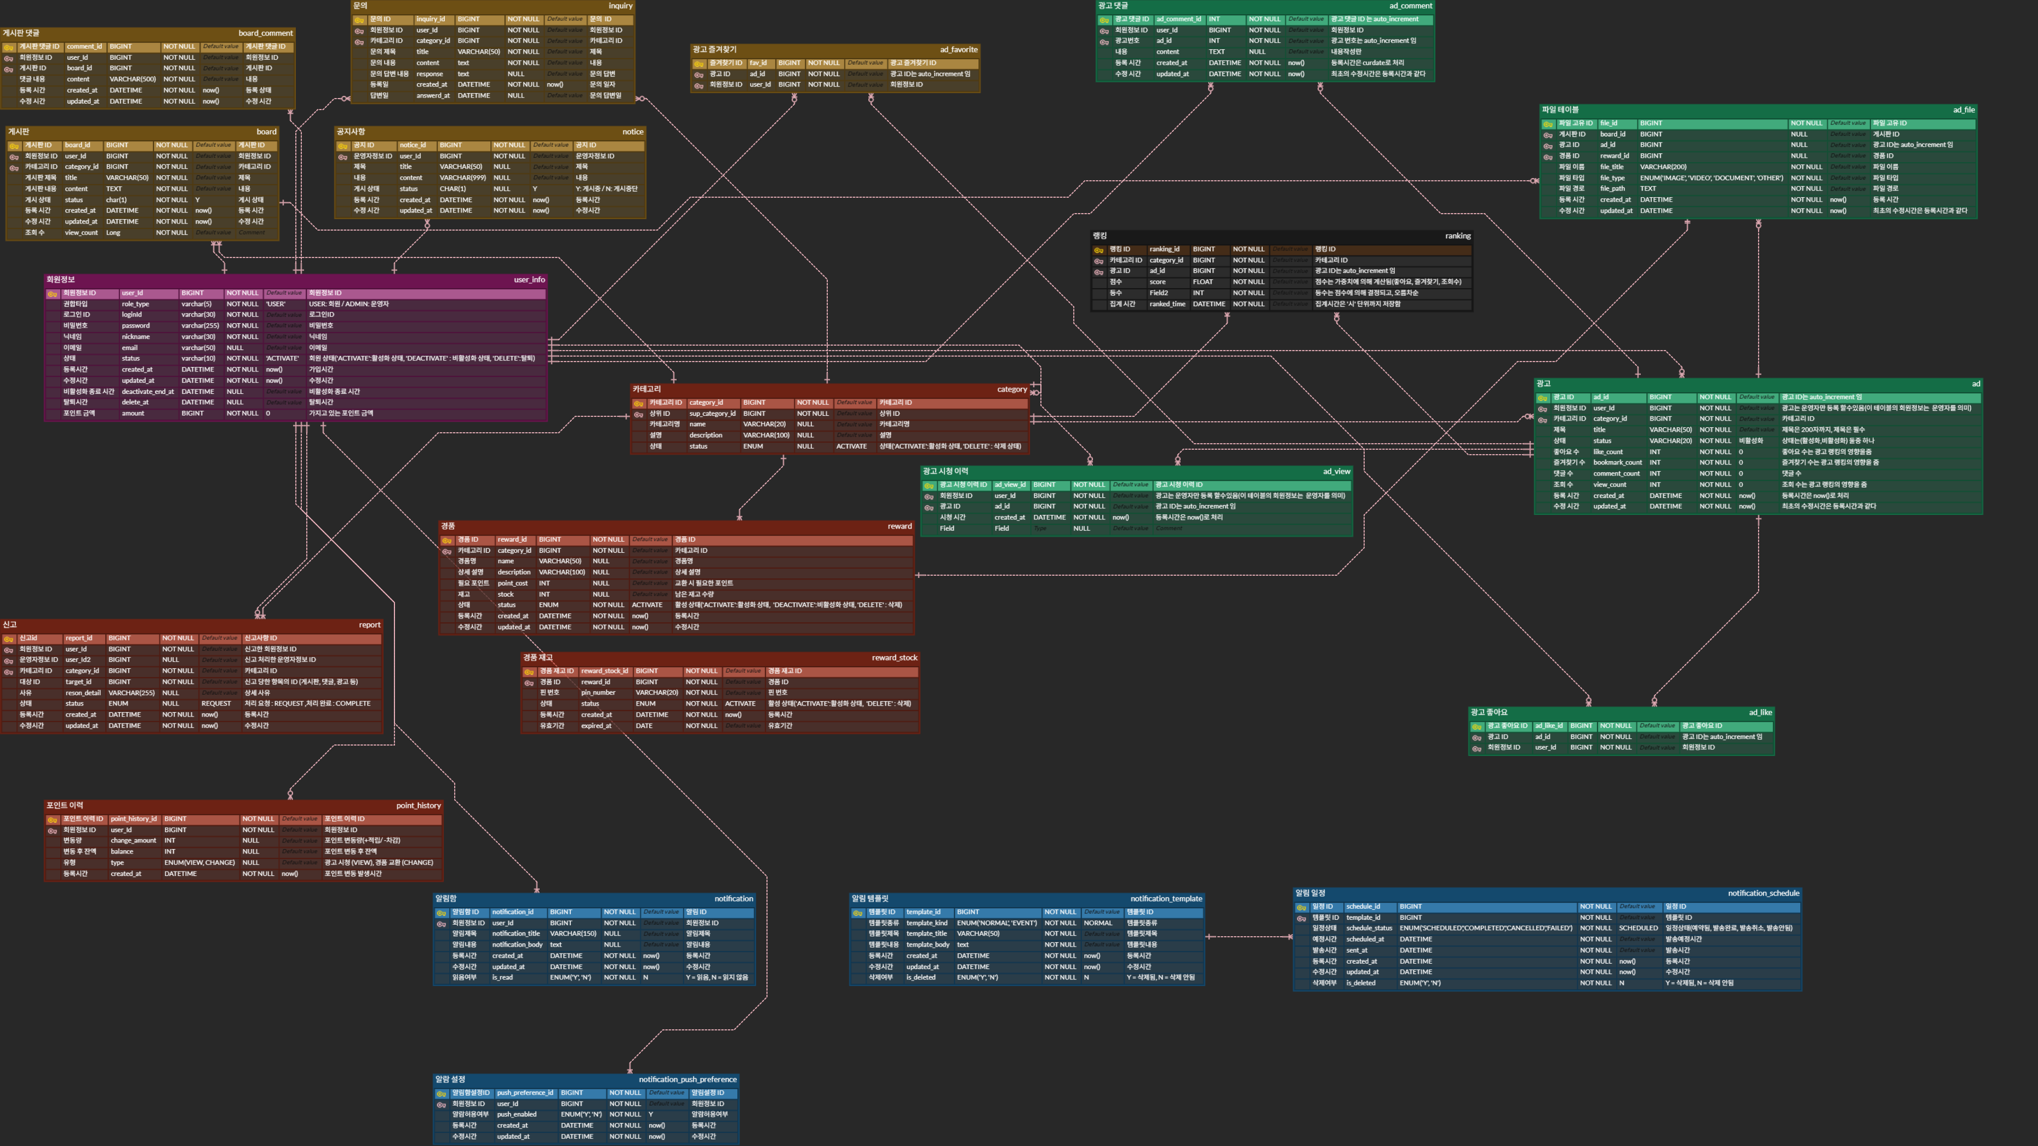
Task: Click the foreign key icon next to user_id2 in report
Action: [9, 661]
